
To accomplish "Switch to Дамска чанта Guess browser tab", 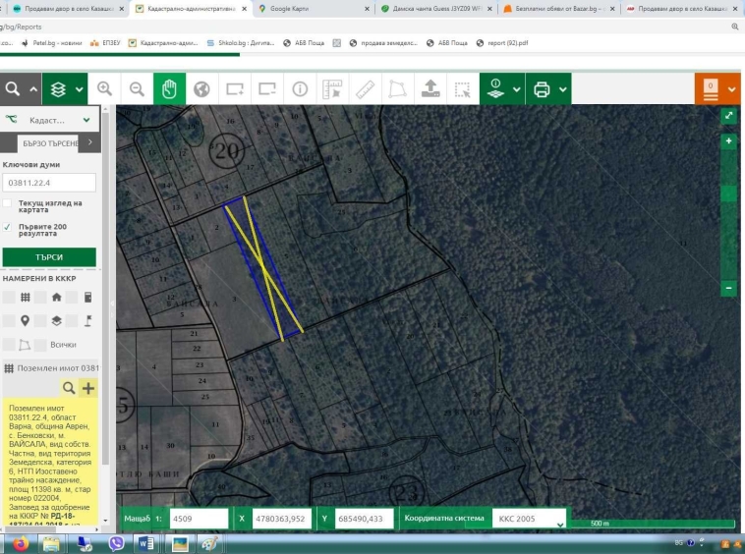I will tap(436, 9).
